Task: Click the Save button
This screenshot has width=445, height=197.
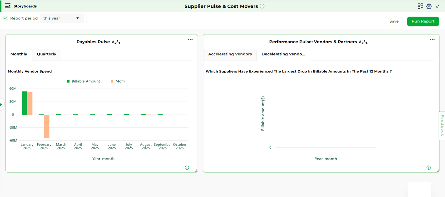Action: pyautogui.click(x=394, y=21)
